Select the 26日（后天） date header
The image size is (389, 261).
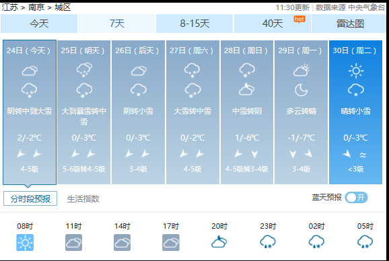138,50
